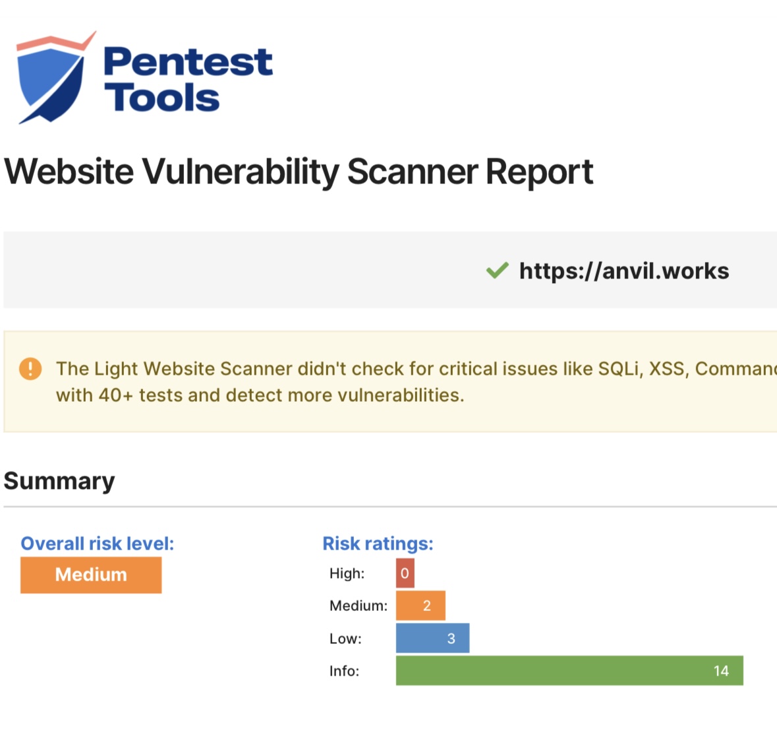Click the green checkmark next to the URL
The height and width of the screenshot is (739, 777).
tap(497, 271)
